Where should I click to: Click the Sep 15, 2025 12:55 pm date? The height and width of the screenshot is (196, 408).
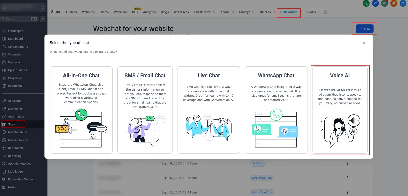(179, 178)
